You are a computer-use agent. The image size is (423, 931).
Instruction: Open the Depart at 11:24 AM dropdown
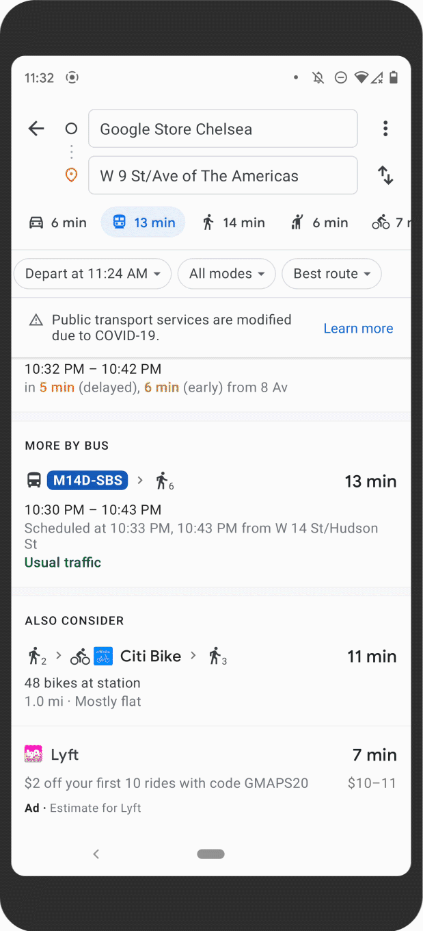pos(92,273)
